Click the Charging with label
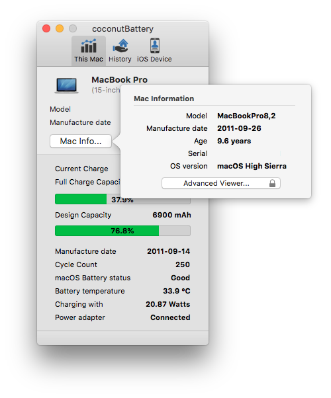 pyautogui.click(x=79, y=304)
